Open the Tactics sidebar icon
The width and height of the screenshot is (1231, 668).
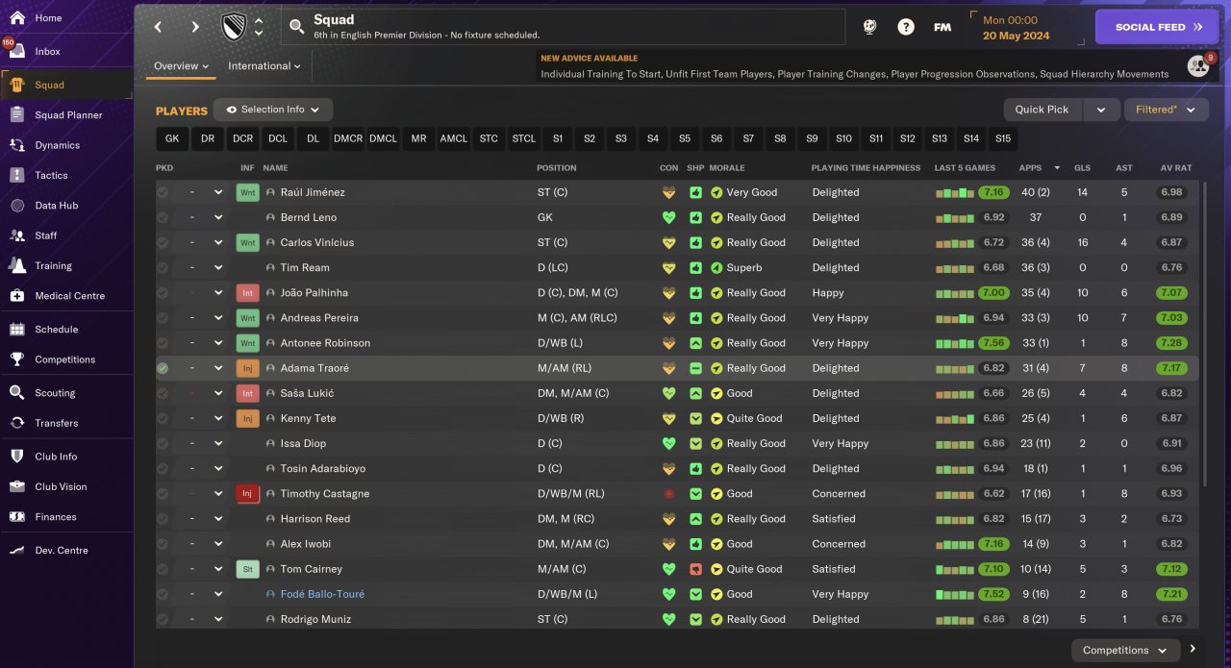click(x=16, y=175)
